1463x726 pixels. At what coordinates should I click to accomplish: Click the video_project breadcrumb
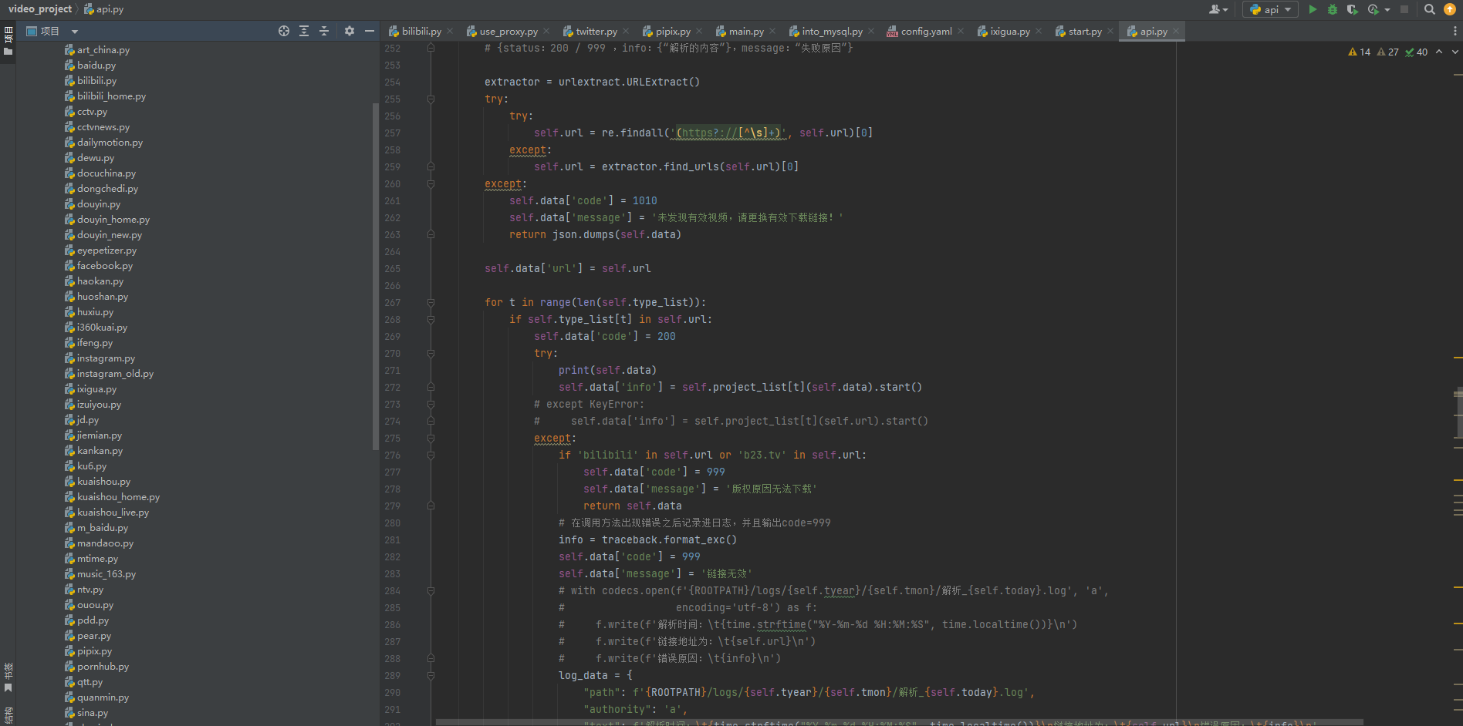tap(40, 9)
